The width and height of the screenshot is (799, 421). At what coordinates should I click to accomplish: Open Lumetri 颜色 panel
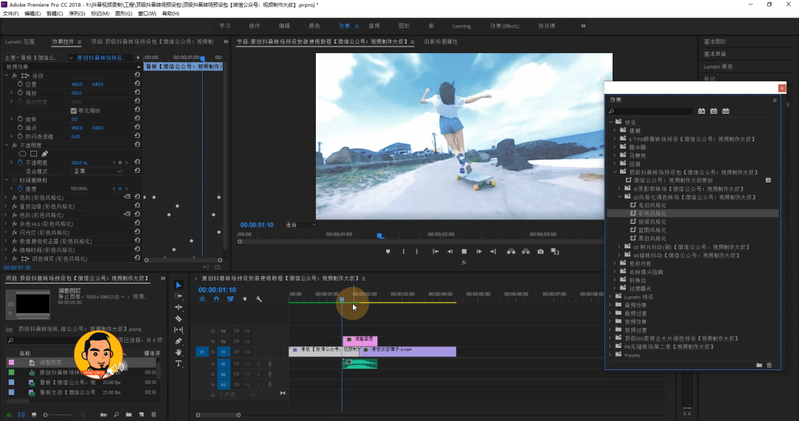[718, 66]
